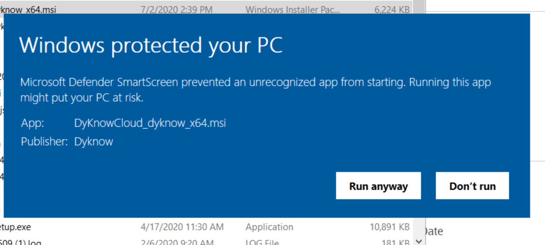Click the 6,224 KB size value
Screen dimensions: 545x245
point(392,9)
